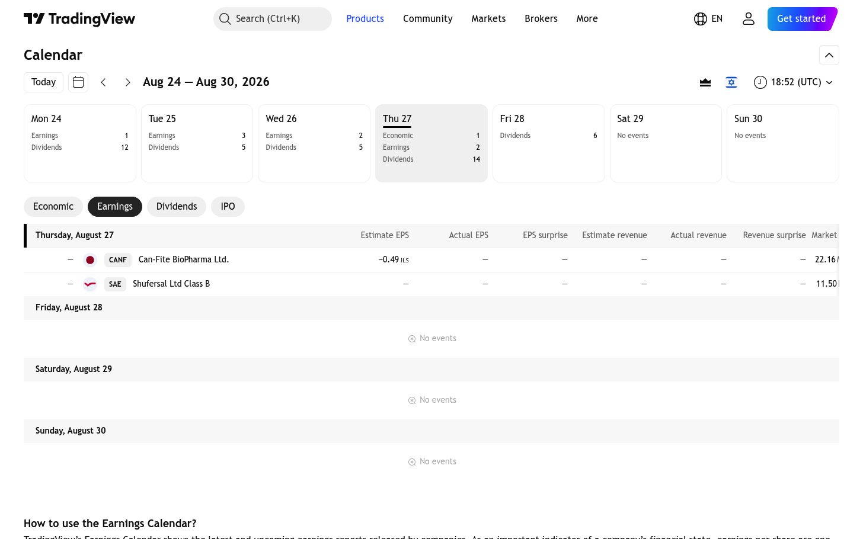The height and width of the screenshot is (539, 863).
Task: Click the SAE ticker badge
Action: coord(115,284)
